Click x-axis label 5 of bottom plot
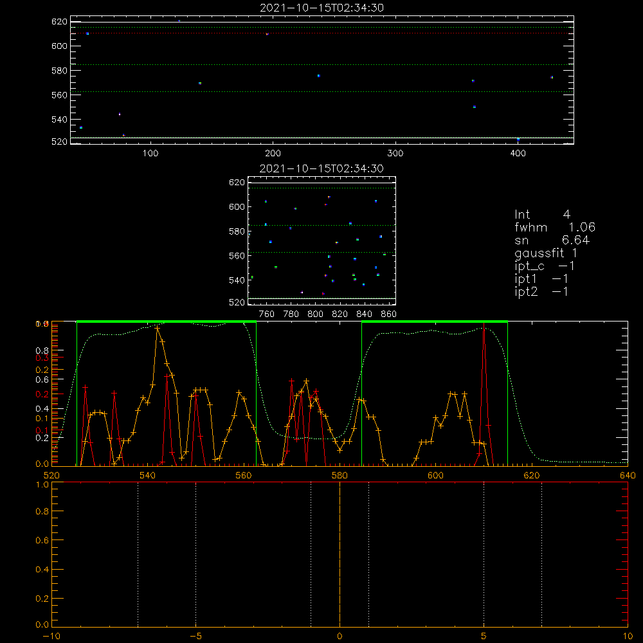Screen dimensions: 643x643 coord(484,637)
